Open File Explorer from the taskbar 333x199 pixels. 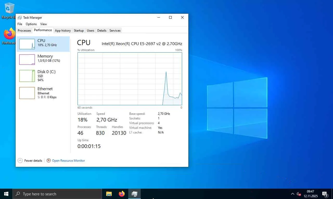tap(109, 194)
